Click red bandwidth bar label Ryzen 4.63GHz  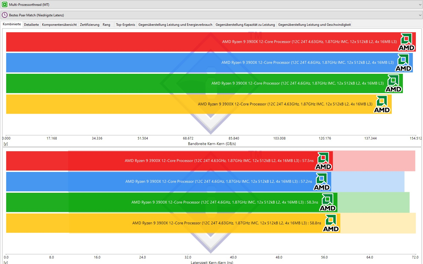pyautogui.click(x=309, y=42)
